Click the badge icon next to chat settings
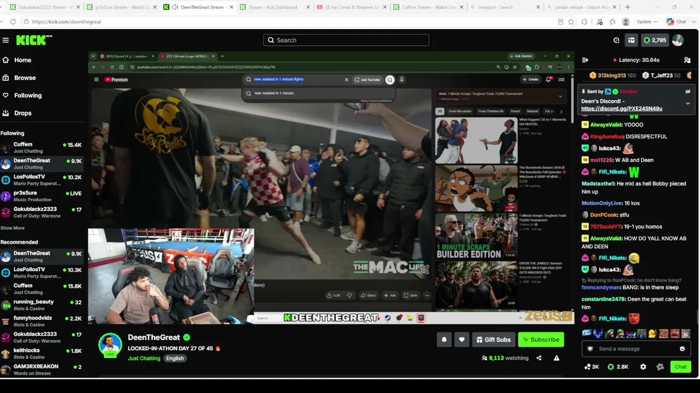Viewport: 700px width, 393px height. (x=660, y=367)
